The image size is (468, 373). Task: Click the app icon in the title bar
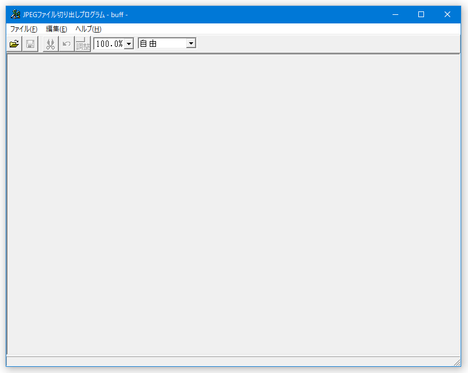(15, 14)
